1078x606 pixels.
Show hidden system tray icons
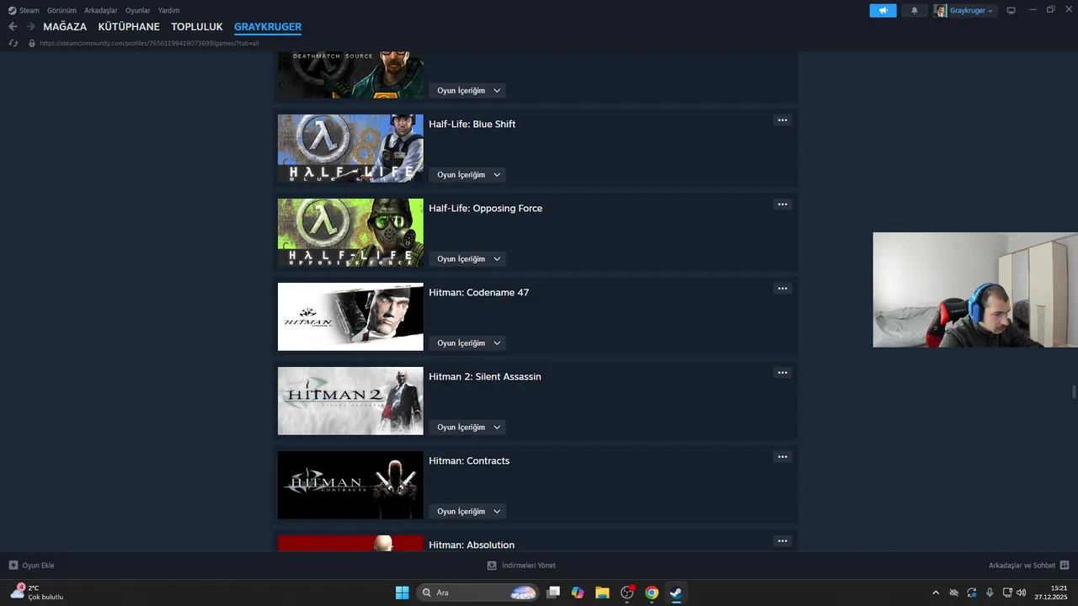click(x=935, y=593)
